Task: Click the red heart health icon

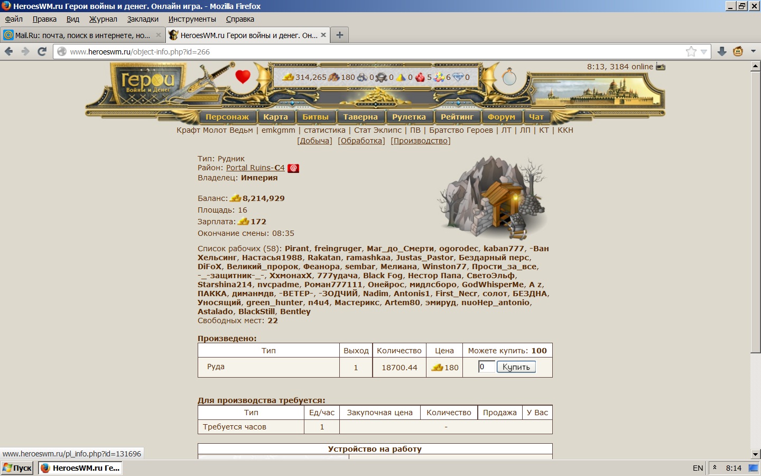Action: point(243,77)
